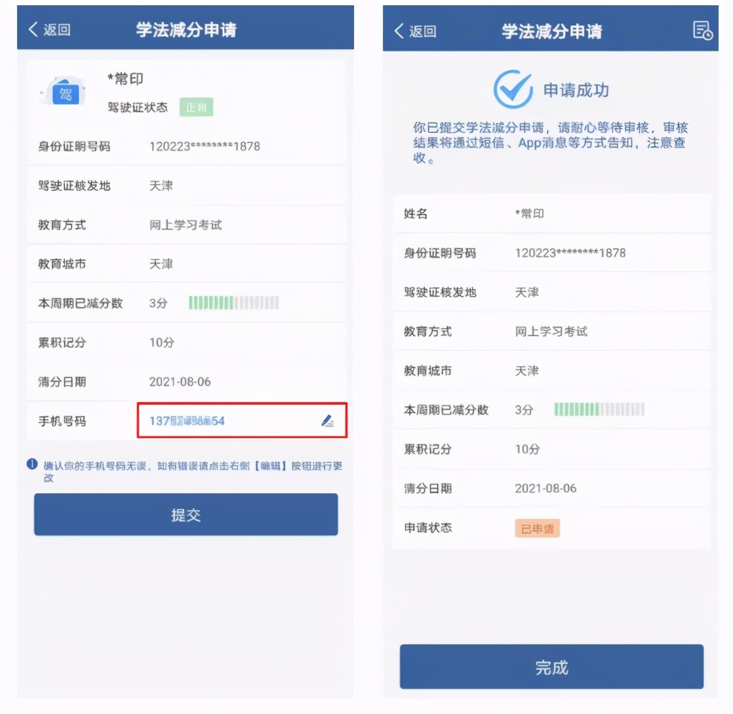Tap the 清分日期 2021-08-06 row on left
Screen dimensions: 733x714
tap(186, 381)
